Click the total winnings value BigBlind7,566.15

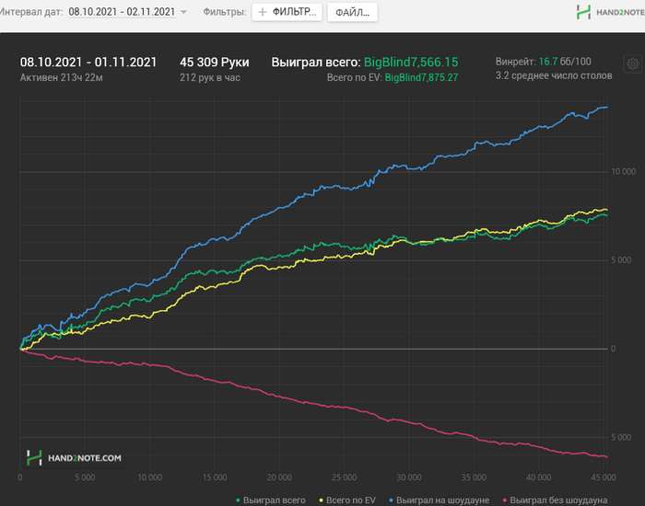pyautogui.click(x=411, y=62)
